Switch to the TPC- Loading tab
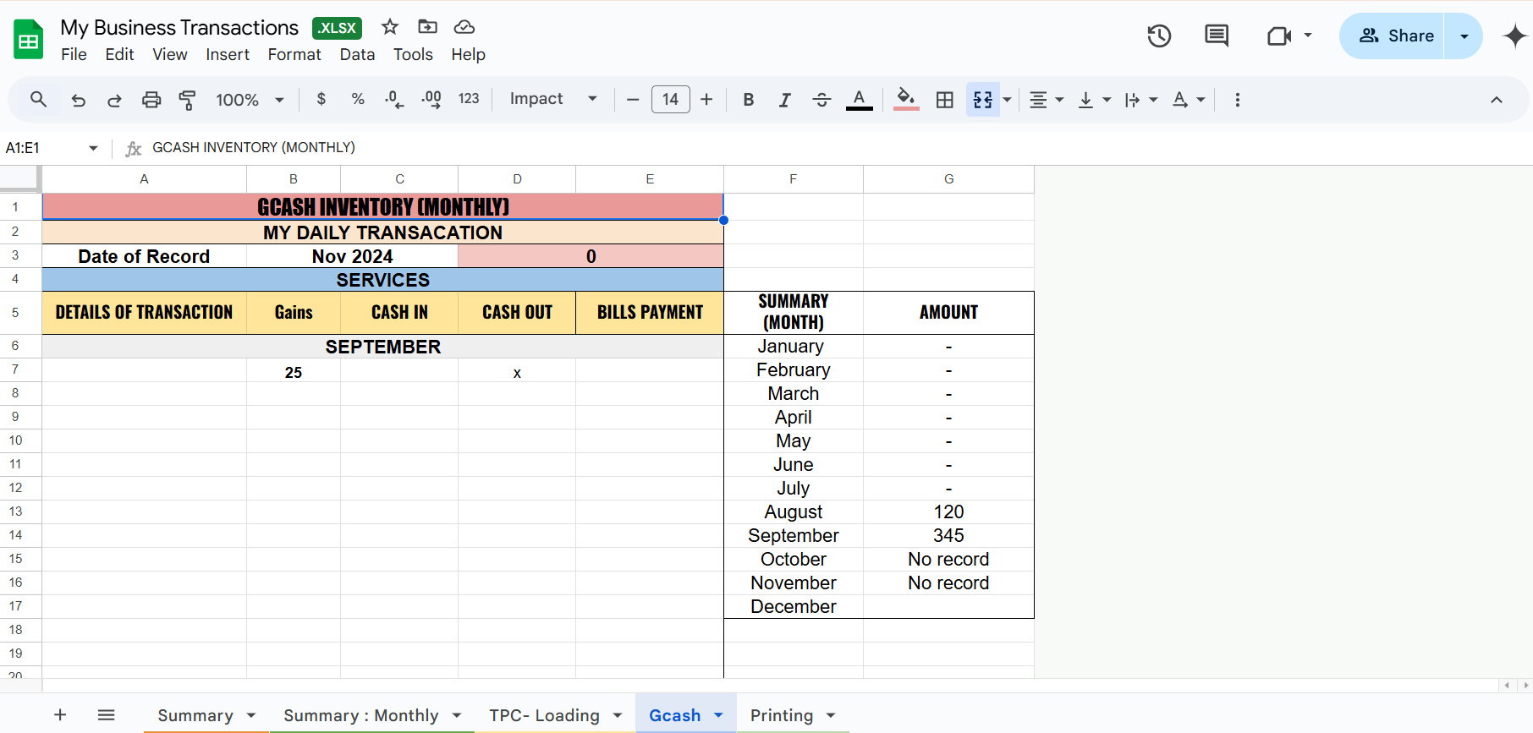Image resolution: width=1533 pixels, height=733 pixels. pyautogui.click(x=544, y=715)
